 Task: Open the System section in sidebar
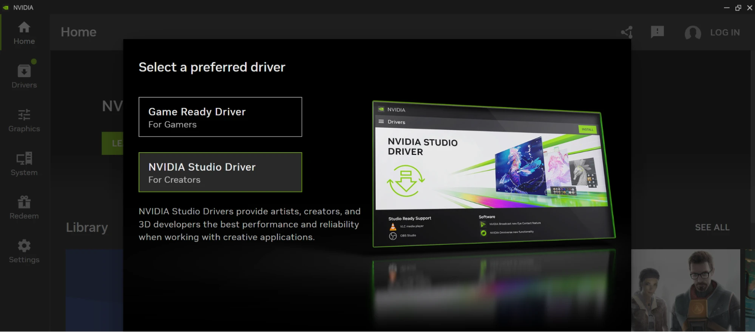(24, 164)
